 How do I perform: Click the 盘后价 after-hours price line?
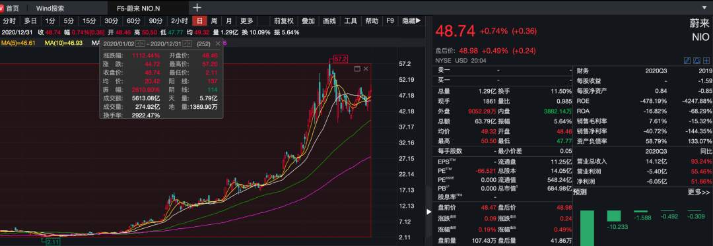pos(486,51)
